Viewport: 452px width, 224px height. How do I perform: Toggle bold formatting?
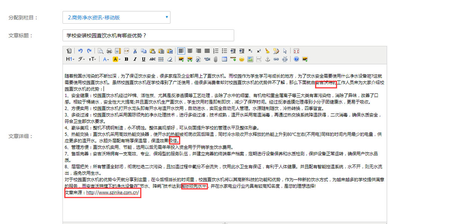(126, 59)
